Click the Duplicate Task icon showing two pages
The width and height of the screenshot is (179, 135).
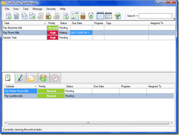click(x=24, y=16)
